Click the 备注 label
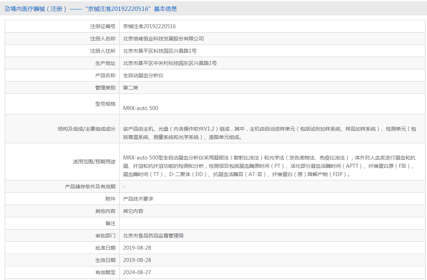The width and height of the screenshot is (427, 280). coord(110,223)
